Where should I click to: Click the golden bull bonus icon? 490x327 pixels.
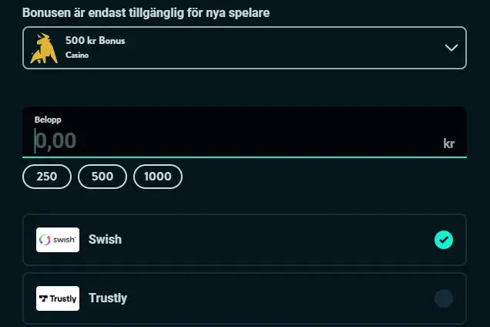click(45, 48)
